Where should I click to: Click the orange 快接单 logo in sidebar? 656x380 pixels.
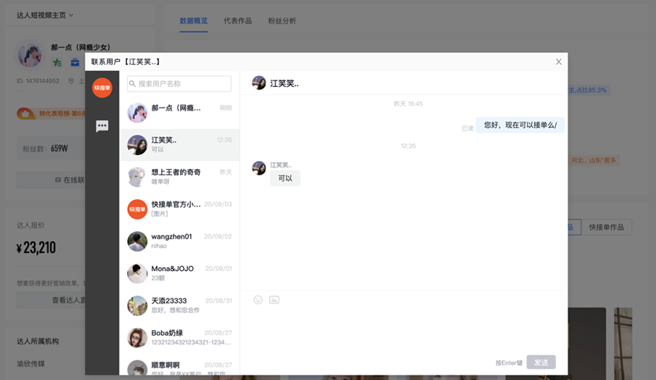click(x=102, y=88)
